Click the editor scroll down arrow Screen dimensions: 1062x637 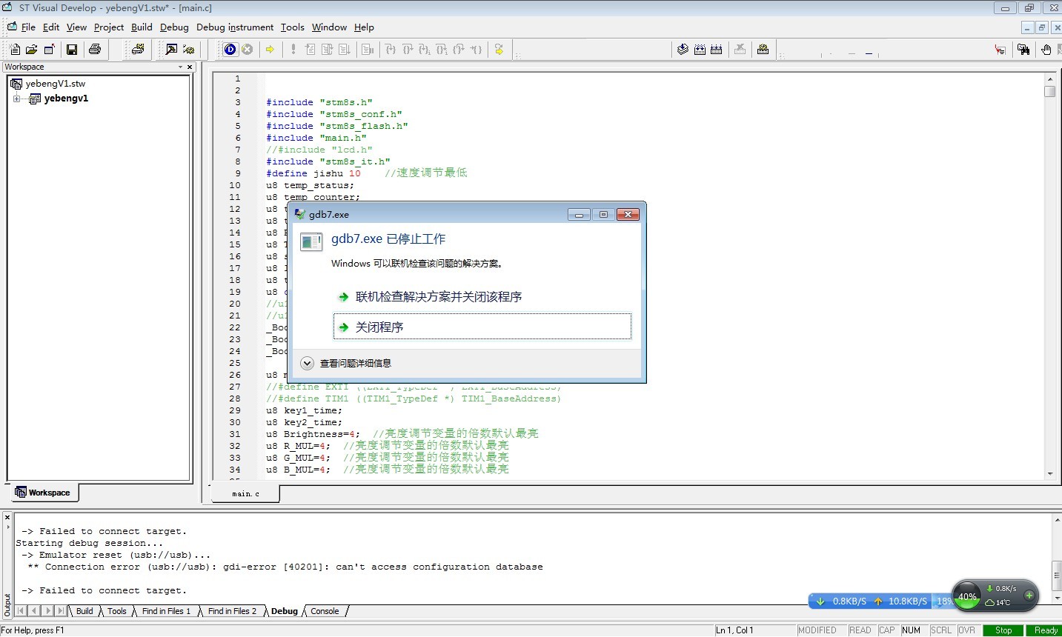click(1049, 473)
